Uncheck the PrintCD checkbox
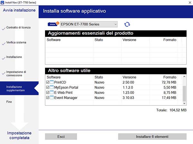This screenshot has height=144, width=193. pos(48,82)
